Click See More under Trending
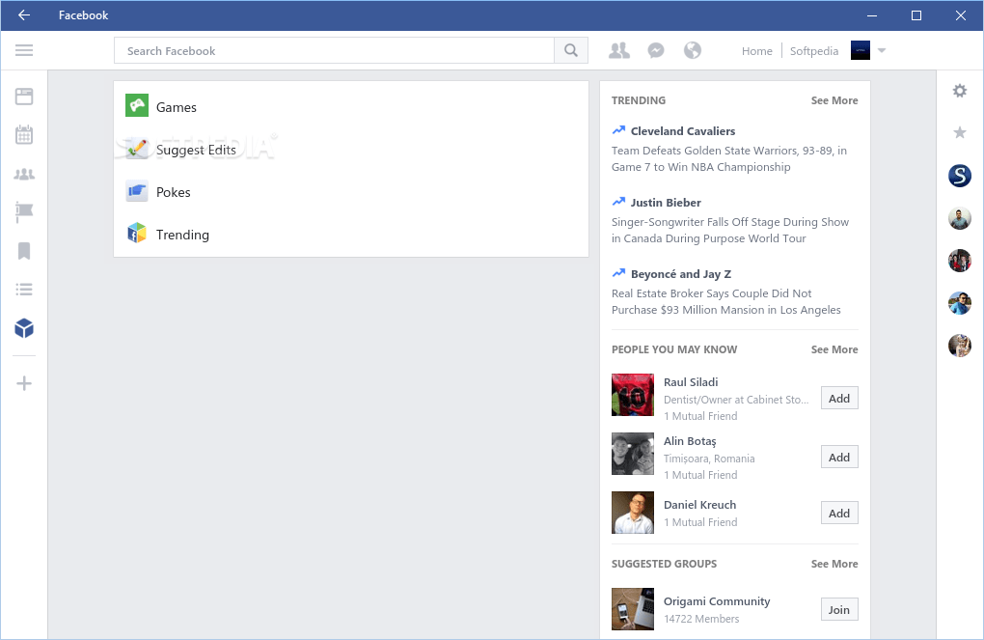 [834, 100]
